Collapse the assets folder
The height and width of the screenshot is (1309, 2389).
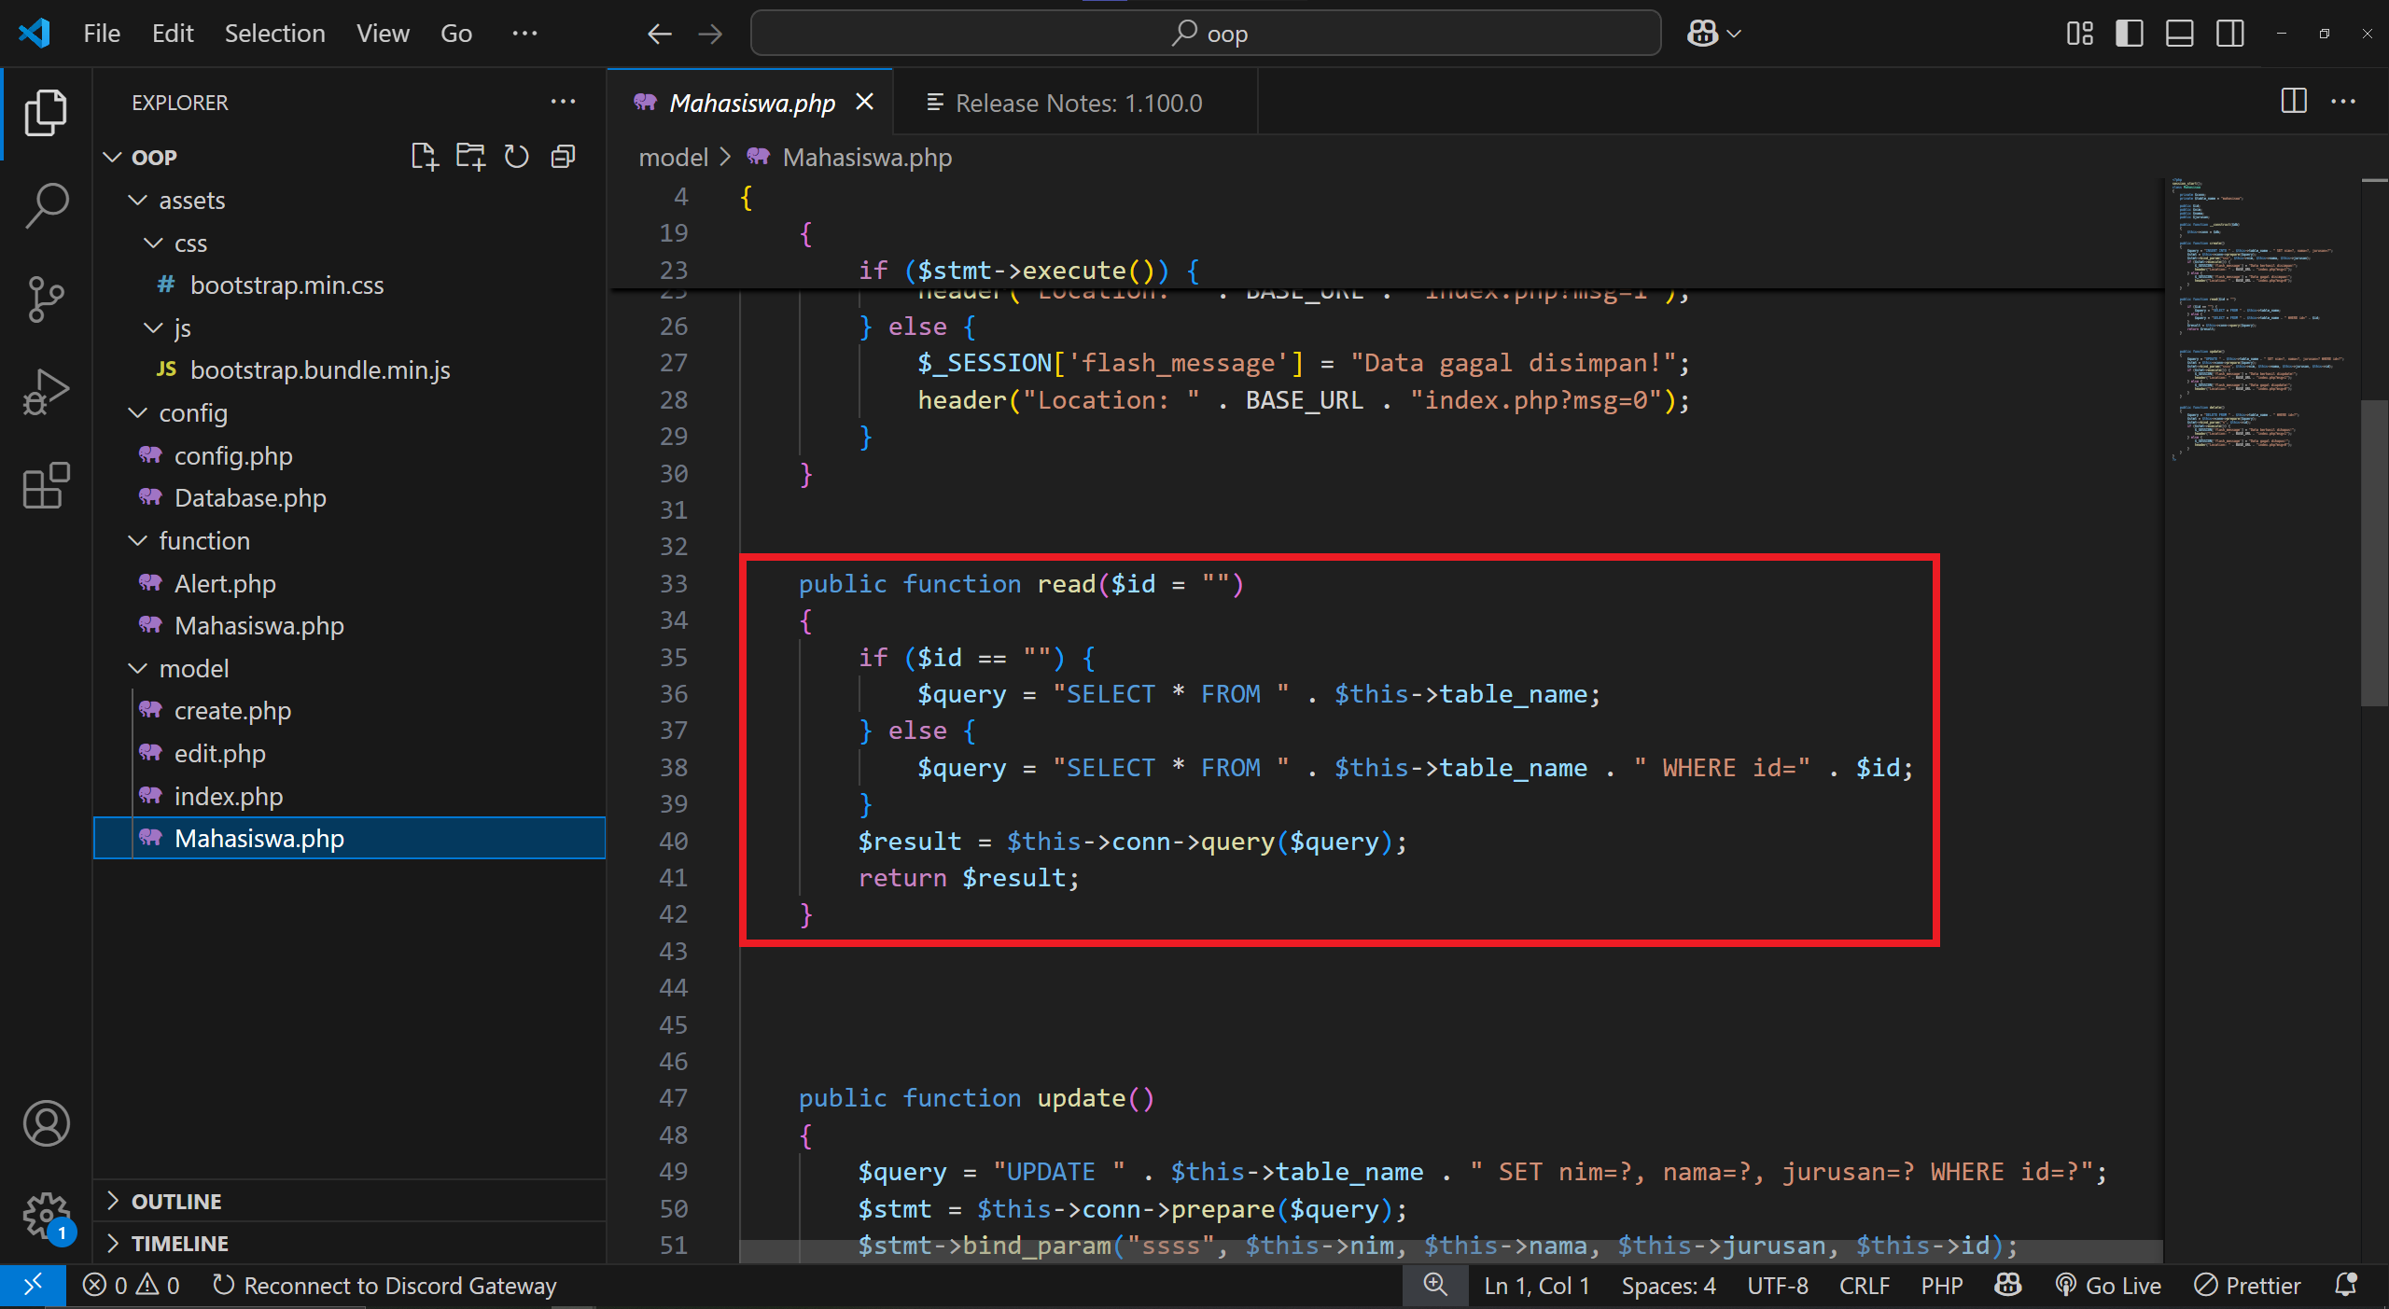(191, 201)
